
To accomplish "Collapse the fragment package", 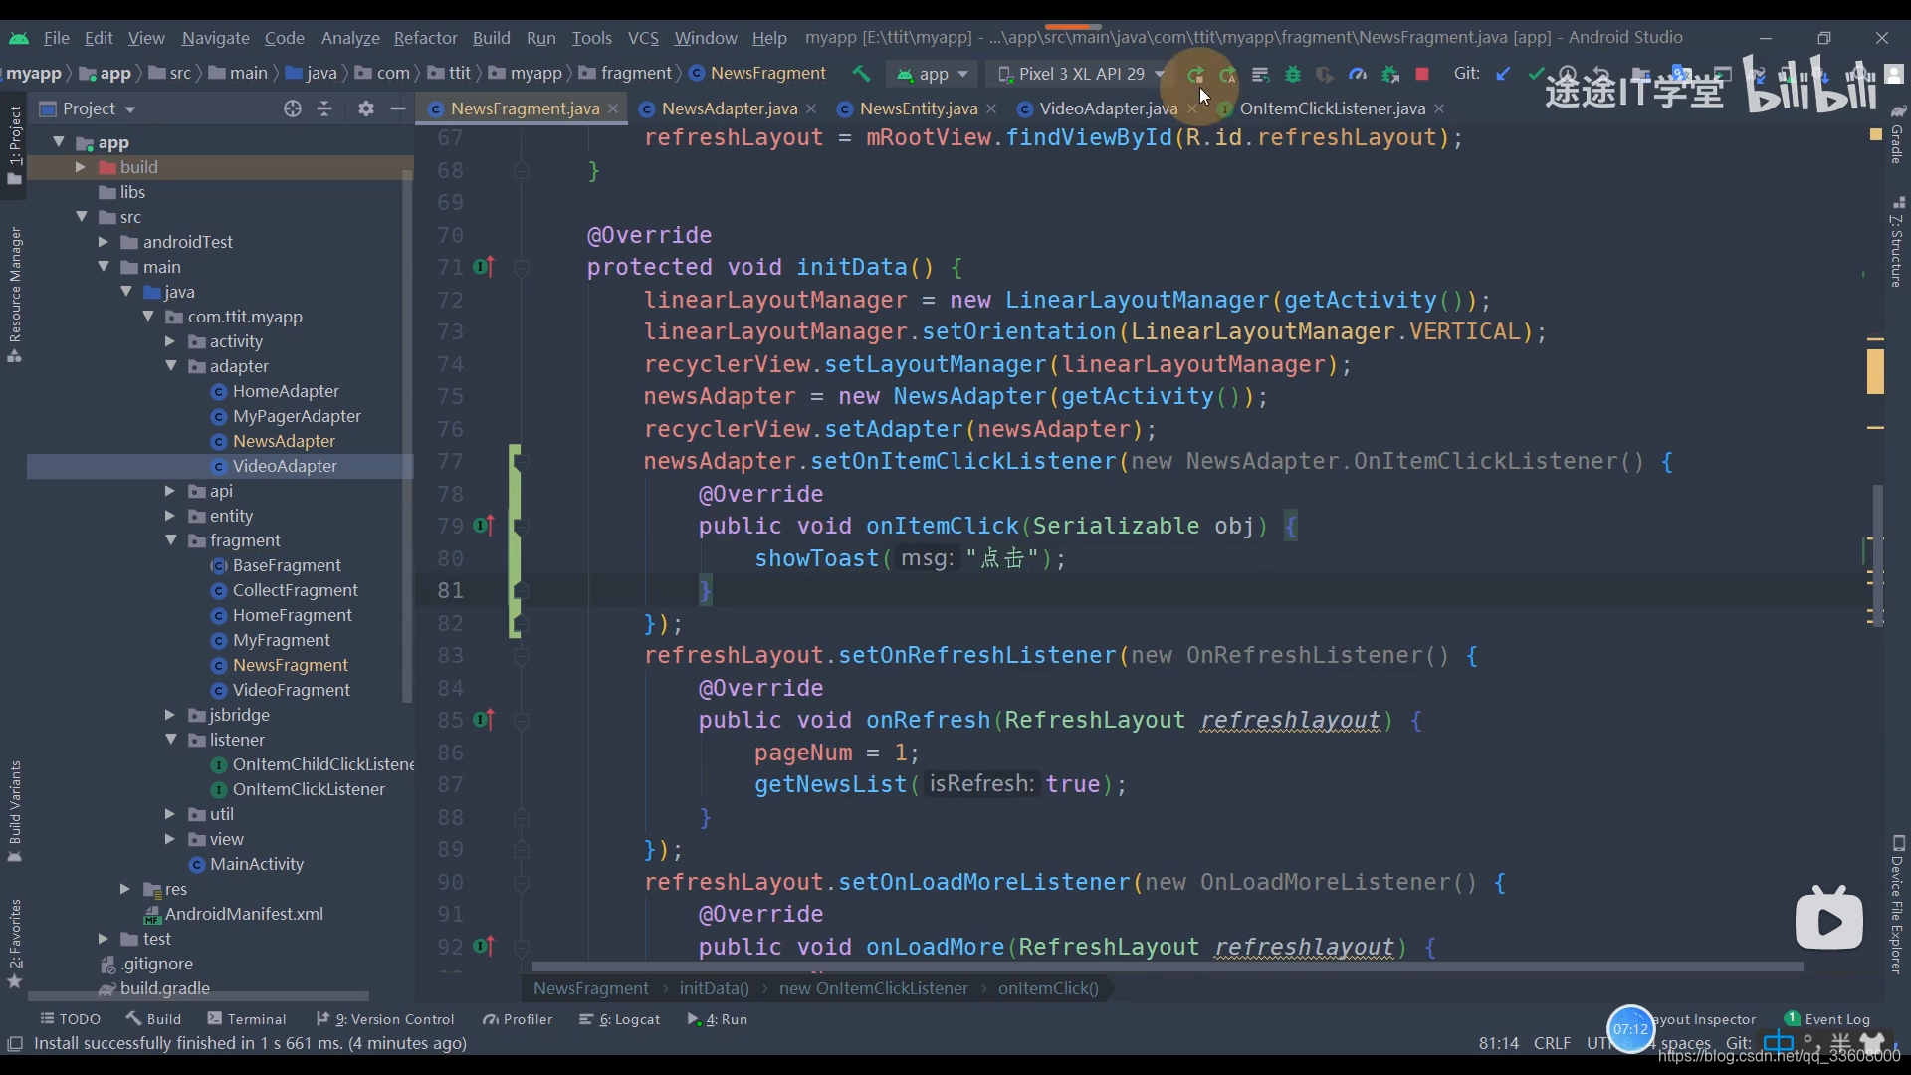I will tap(170, 540).
